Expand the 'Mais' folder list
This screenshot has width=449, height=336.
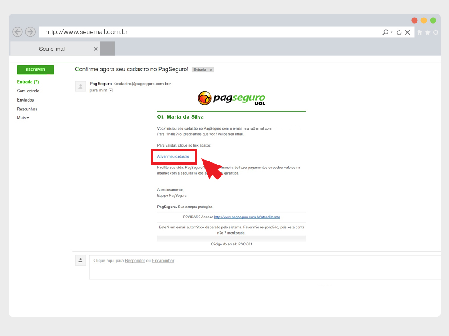(x=23, y=118)
